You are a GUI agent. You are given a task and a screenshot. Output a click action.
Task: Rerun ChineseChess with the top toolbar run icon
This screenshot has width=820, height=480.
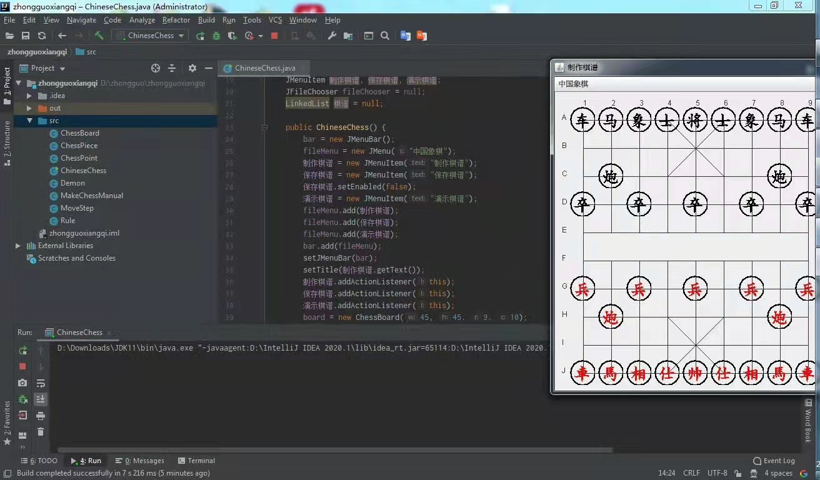(200, 36)
